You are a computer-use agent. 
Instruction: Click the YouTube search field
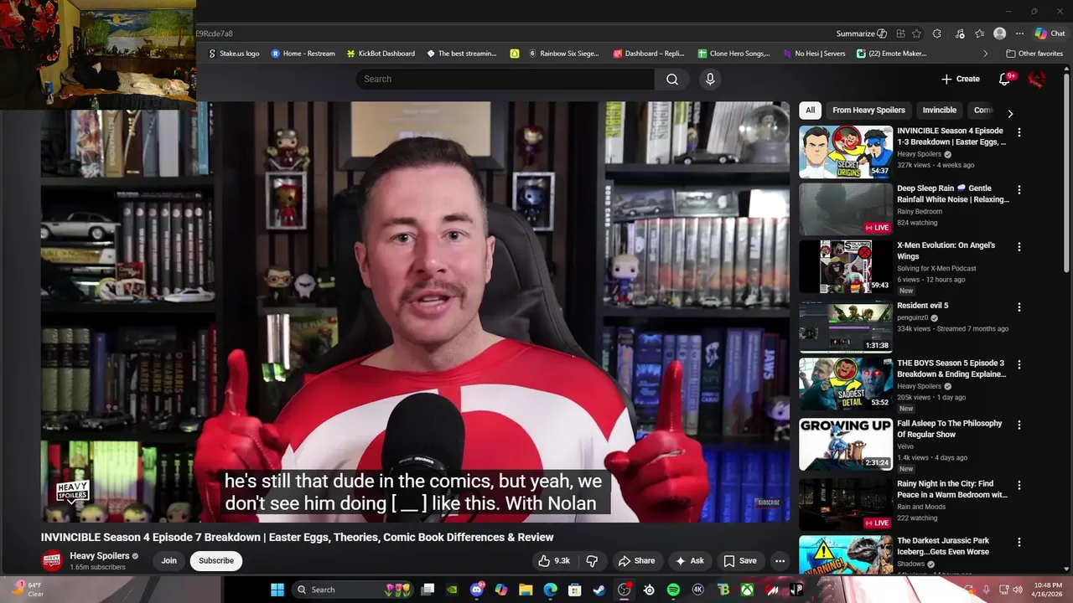click(505, 79)
